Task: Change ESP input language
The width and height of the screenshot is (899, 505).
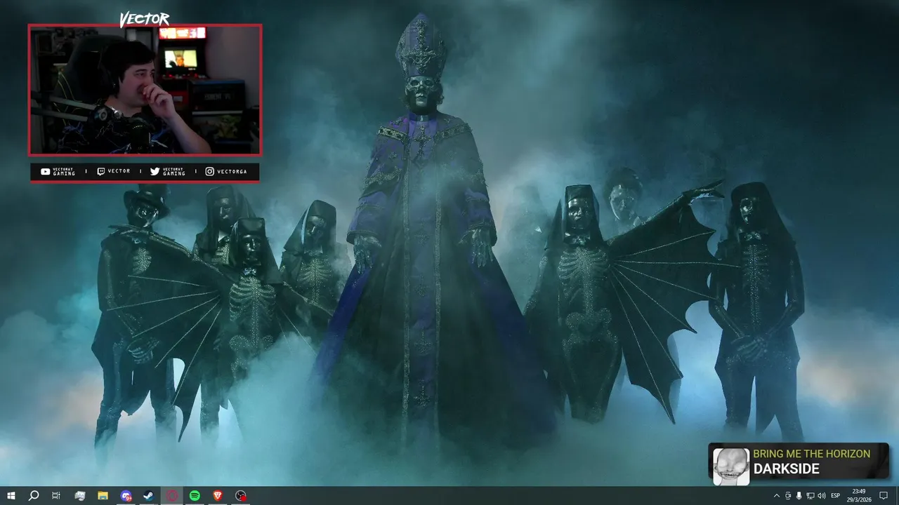Action: (836, 496)
